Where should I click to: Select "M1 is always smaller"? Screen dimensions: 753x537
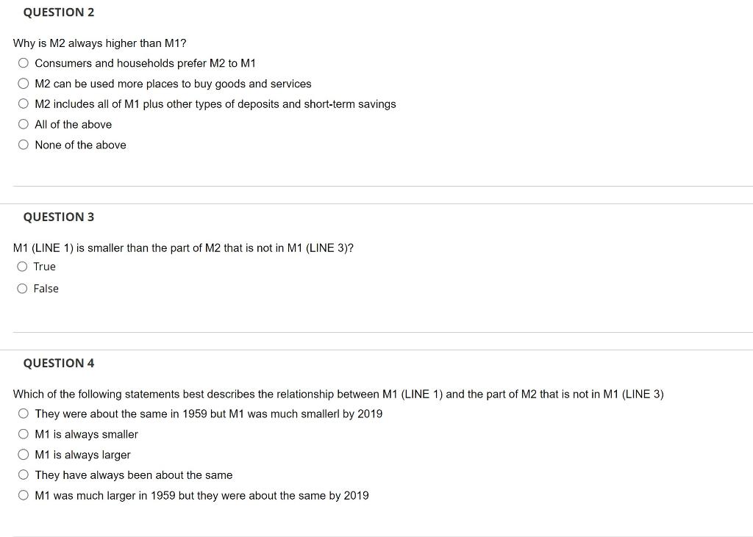[x=23, y=433]
